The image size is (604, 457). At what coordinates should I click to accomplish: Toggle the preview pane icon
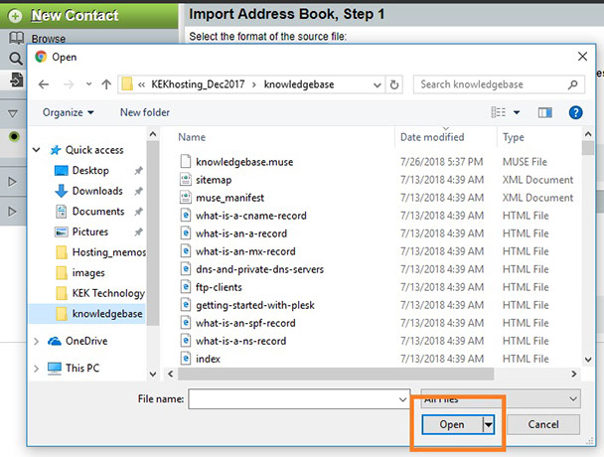(x=544, y=113)
